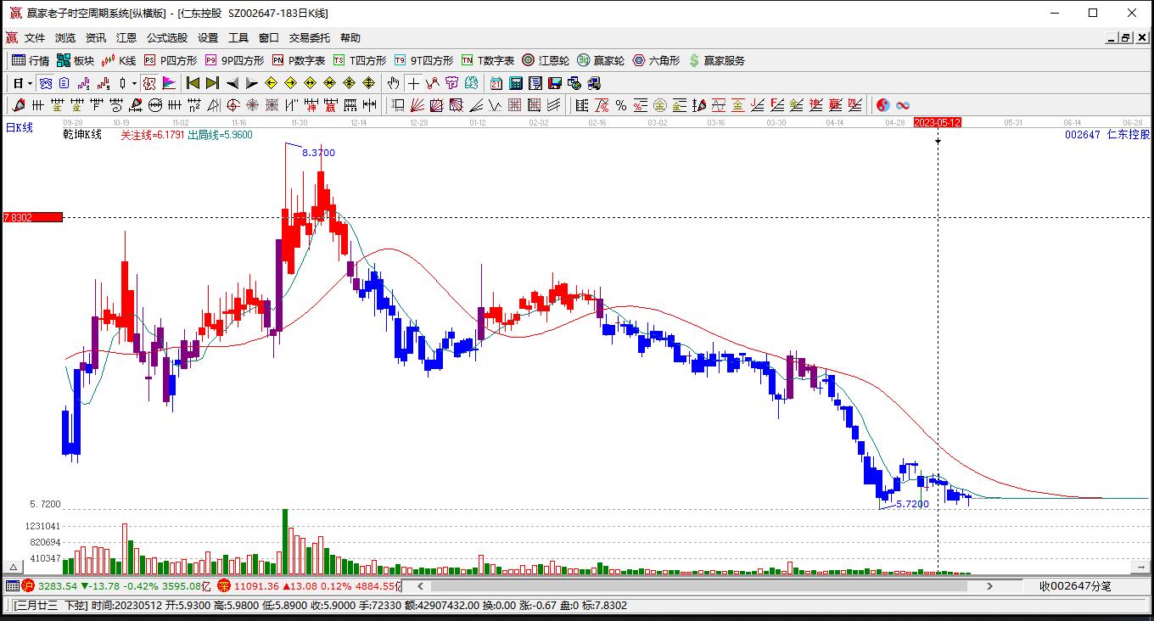The width and height of the screenshot is (1154, 621).
Task: Open the period dropdown labeled 日
Action: pos(22,83)
